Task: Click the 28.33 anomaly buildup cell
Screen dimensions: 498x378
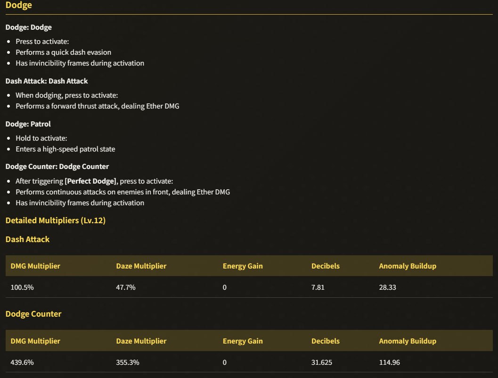Action: [387, 287]
